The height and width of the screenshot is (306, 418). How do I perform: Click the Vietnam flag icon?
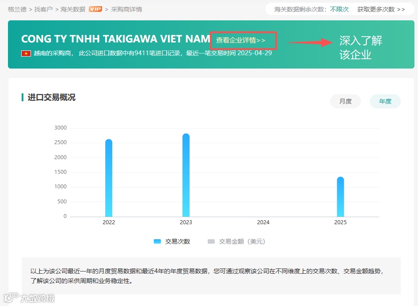tap(26, 54)
